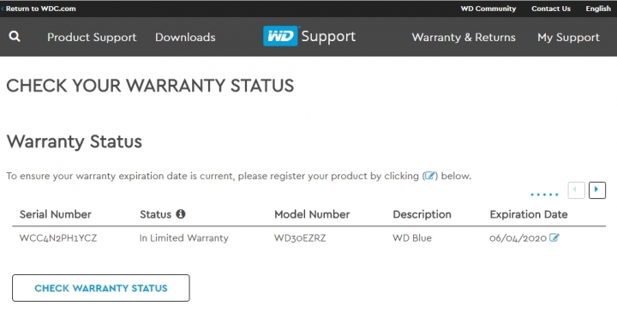Open Warranty & Returns menu
Image resolution: width=617 pixels, height=318 pixels.
coord(464,37)
